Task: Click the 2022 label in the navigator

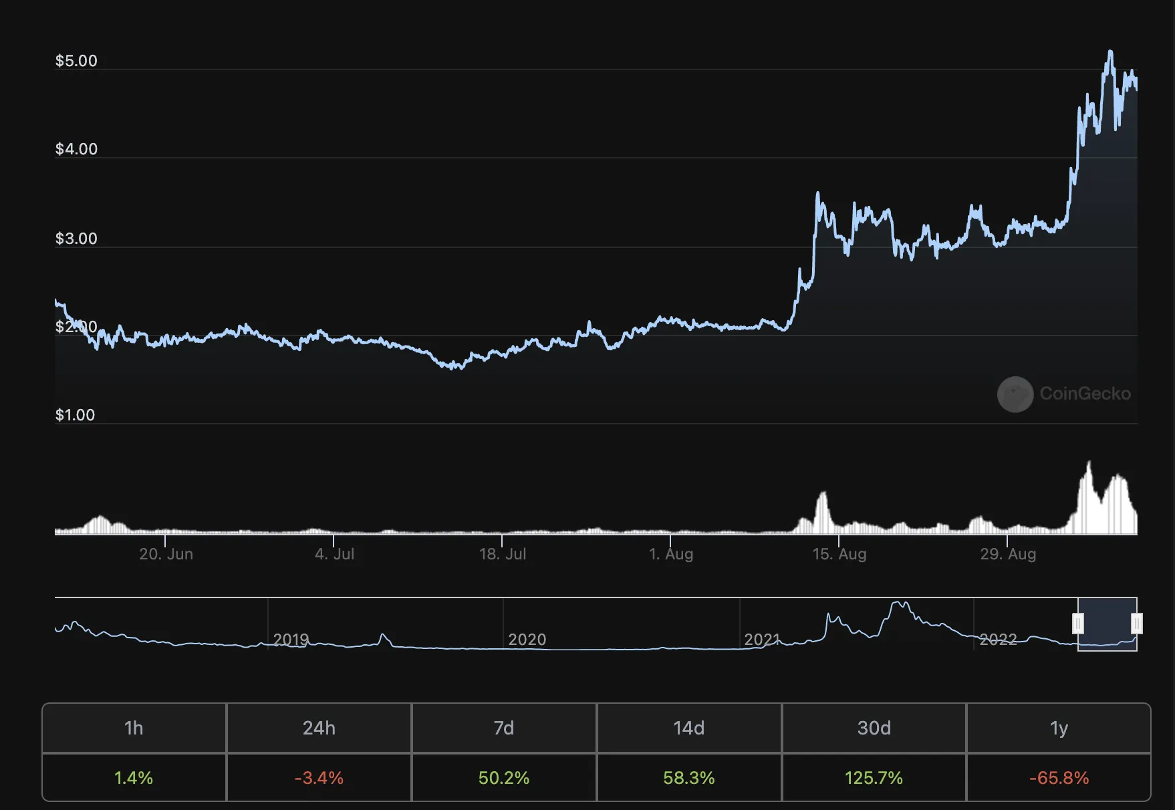Action: tap(998, 640)
